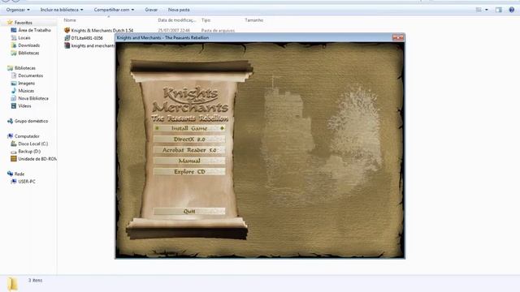The image size is (520, 292).
Task: Toggle the preview pane icon
Action: pos(498,10)
